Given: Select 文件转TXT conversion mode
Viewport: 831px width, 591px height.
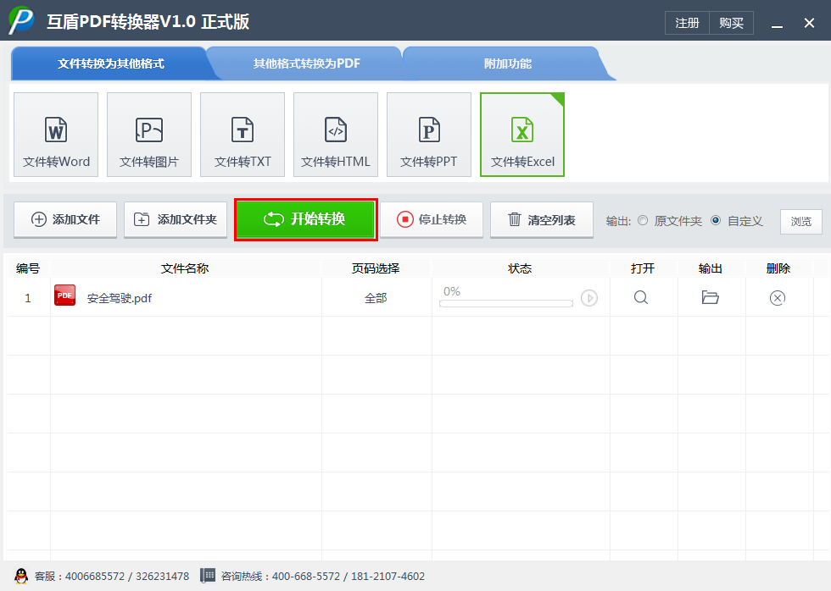Looking at the screenshot, I should (242, 135).
